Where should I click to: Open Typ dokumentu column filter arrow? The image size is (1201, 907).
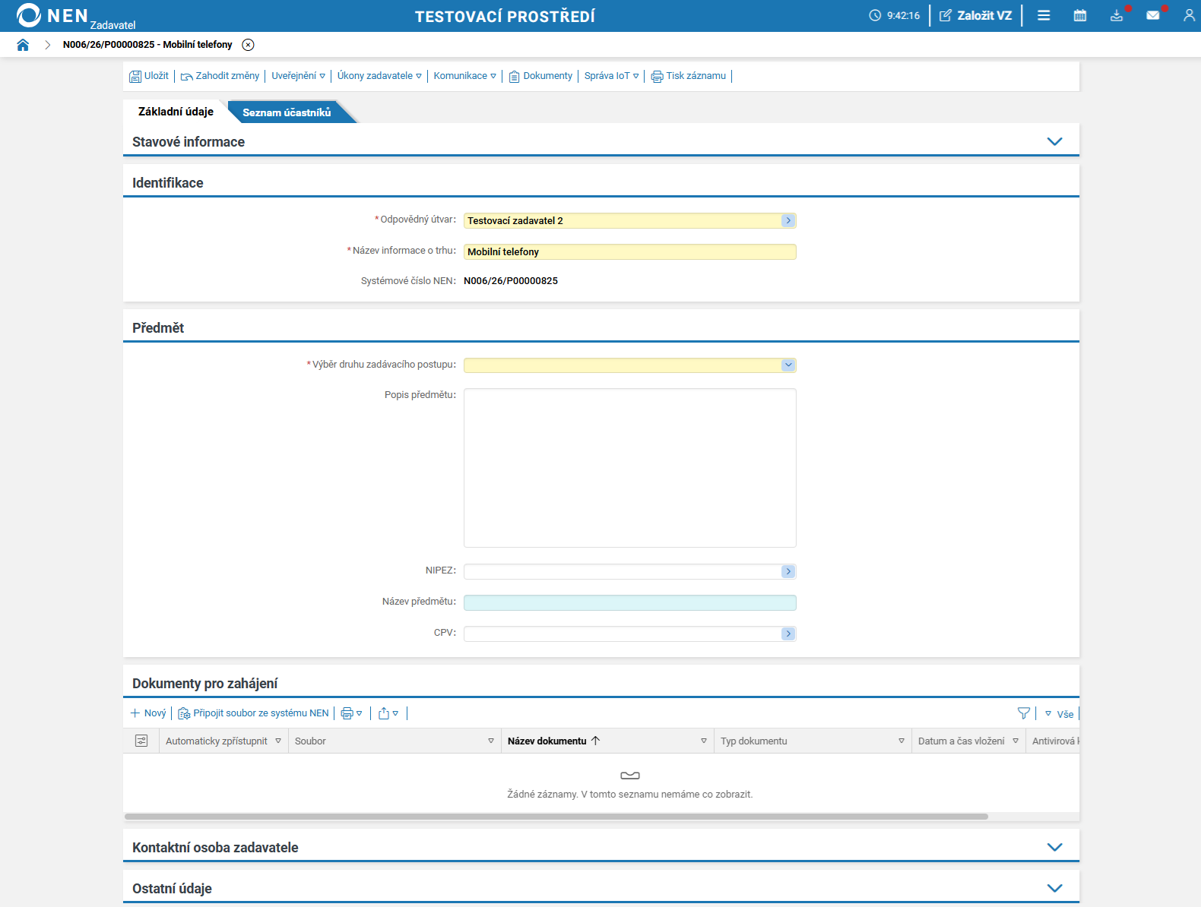pos(902,741)
